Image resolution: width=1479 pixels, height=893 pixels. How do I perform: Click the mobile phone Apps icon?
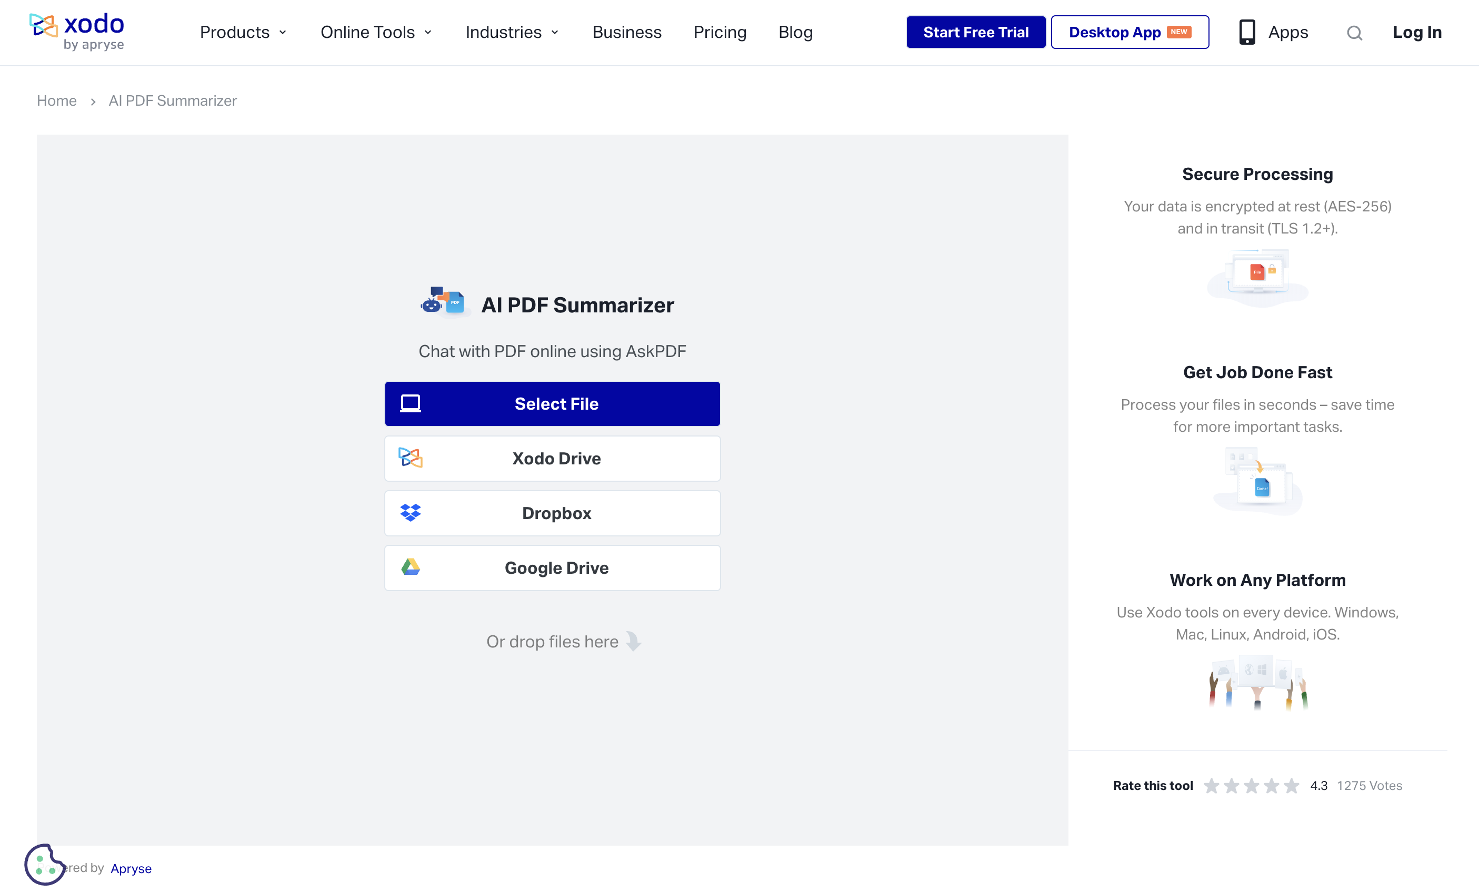(x=1247, y=33)
